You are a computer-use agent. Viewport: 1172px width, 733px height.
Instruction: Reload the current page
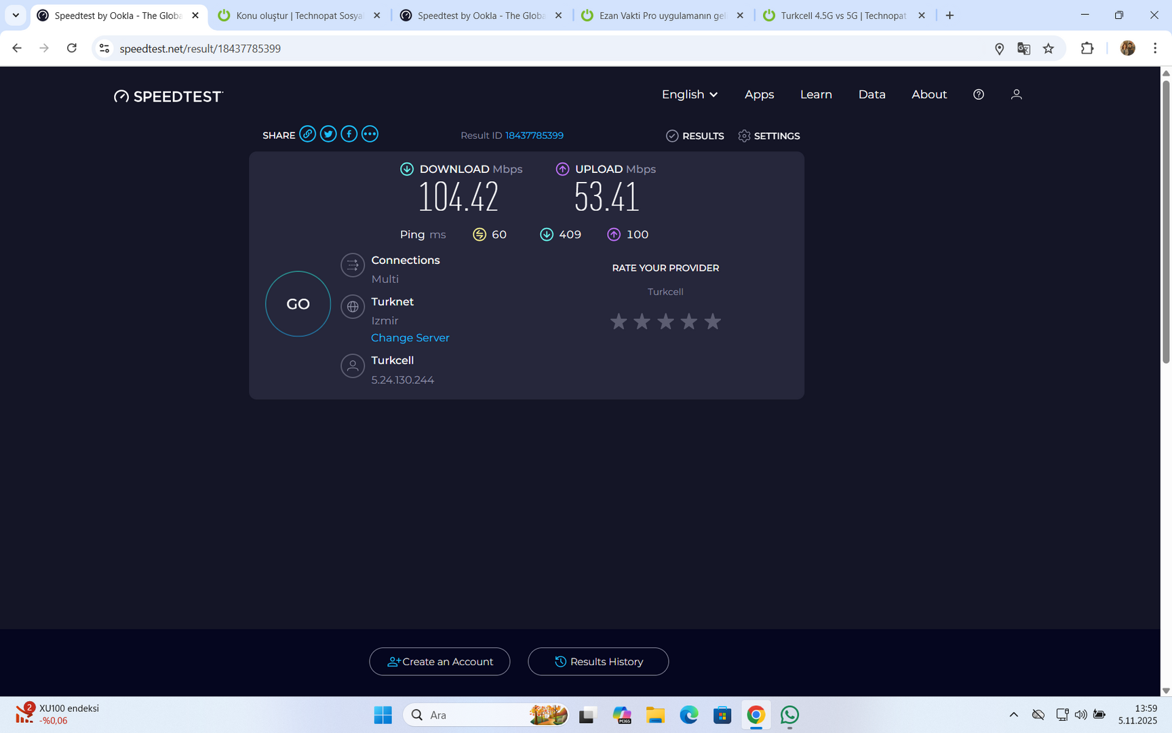click(72, 48)
